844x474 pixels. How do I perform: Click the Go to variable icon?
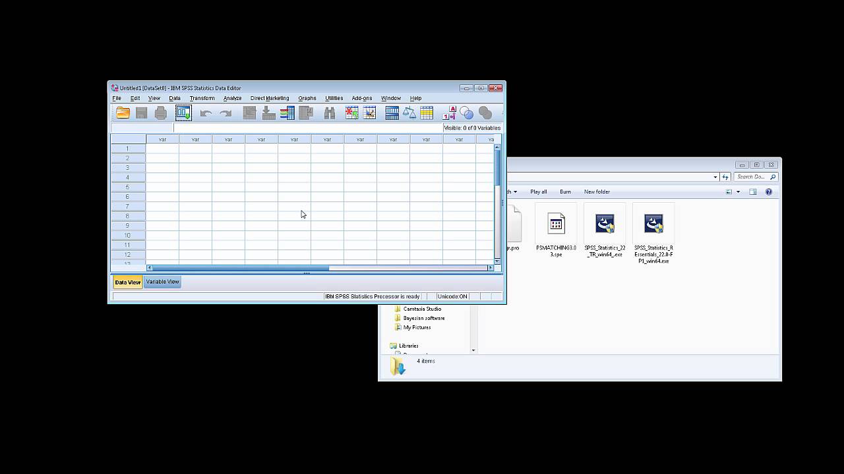(268, 113)
